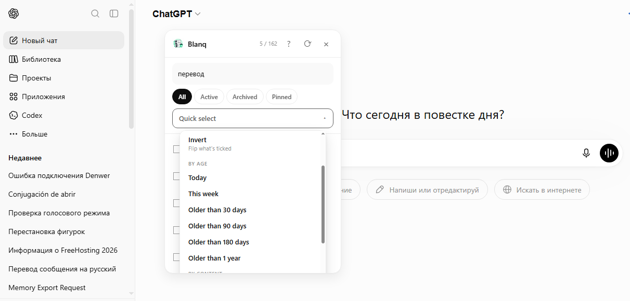Click the 5 / 162 counter in Blanq
This screenshot has width=630, height=301.
point(268,44)
